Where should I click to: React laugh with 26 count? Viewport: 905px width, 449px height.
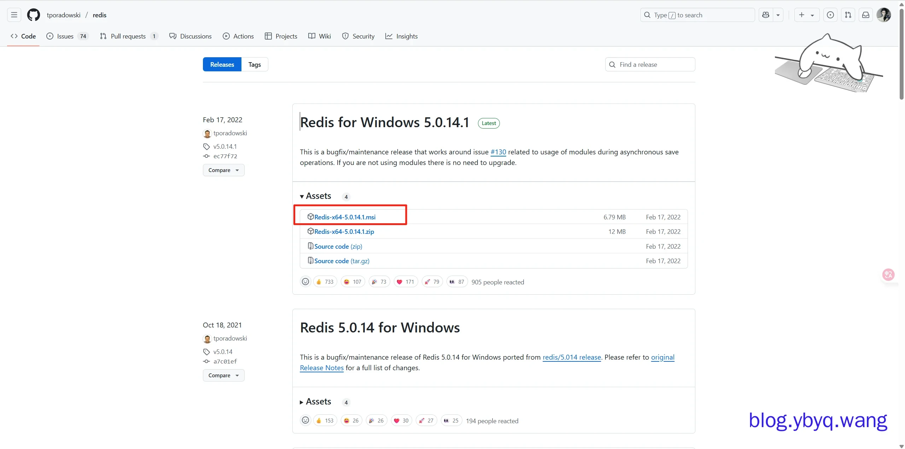point(351,420)
